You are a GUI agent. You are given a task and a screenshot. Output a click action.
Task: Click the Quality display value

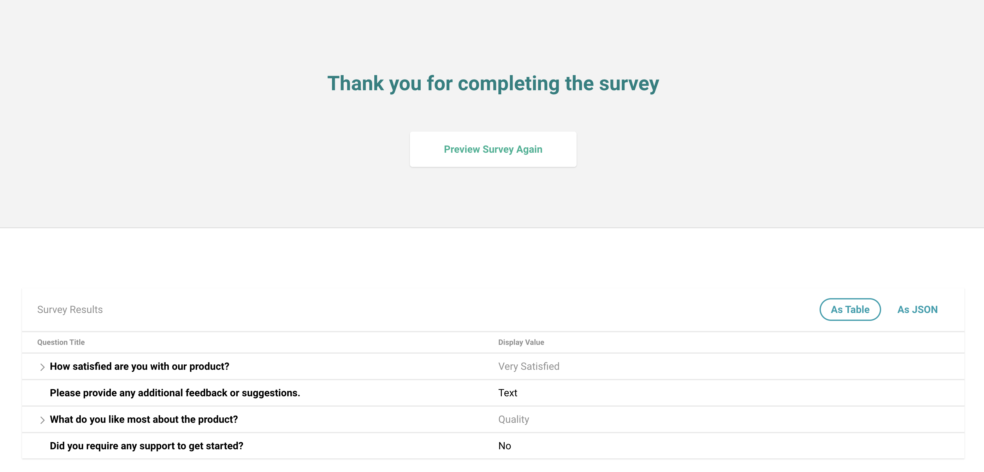coord(513,419)
